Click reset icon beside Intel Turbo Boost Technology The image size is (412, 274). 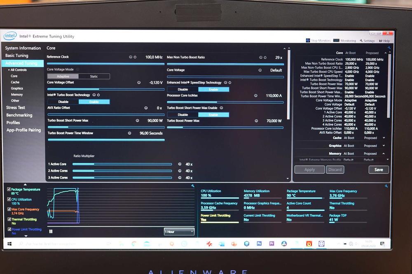98,95
